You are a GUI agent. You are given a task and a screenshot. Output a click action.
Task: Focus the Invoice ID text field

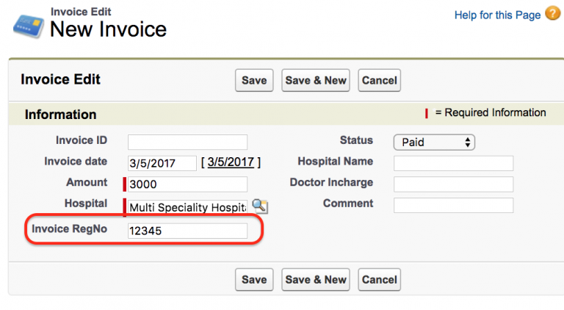click(x=187, y=142)
